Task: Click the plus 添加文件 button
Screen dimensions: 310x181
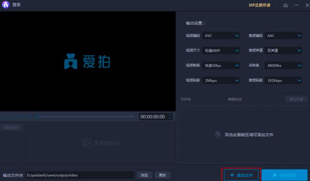Action: 241,175
